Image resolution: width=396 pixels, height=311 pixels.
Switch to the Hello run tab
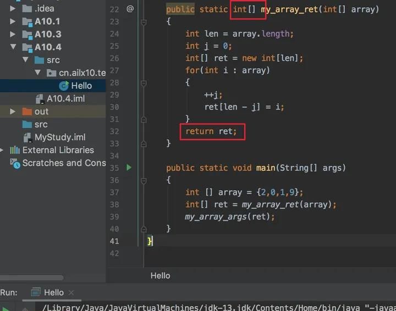coord(53,292)
